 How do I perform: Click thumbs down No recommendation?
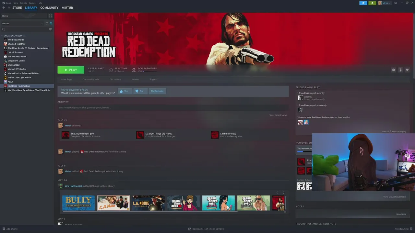tap(140, 91)
